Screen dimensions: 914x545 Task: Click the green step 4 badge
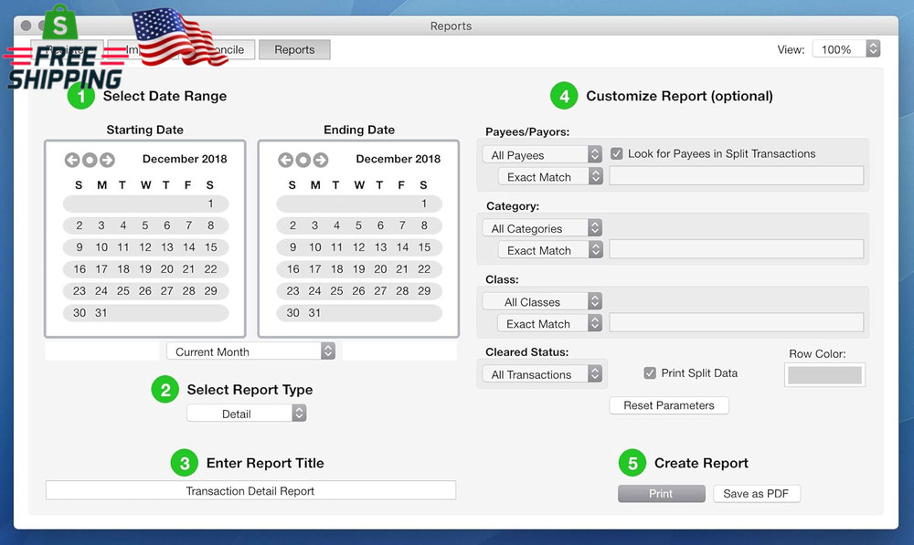(564, 95)
